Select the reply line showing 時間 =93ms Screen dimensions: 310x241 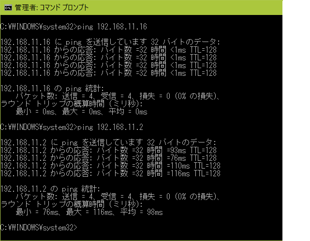pos(108,150)
